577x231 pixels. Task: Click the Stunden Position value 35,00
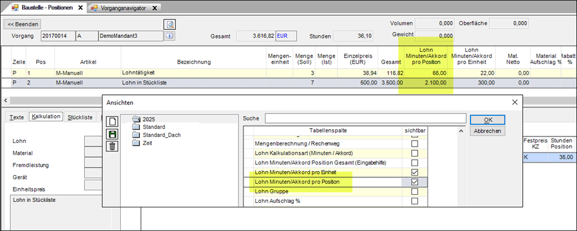[561, 157]
